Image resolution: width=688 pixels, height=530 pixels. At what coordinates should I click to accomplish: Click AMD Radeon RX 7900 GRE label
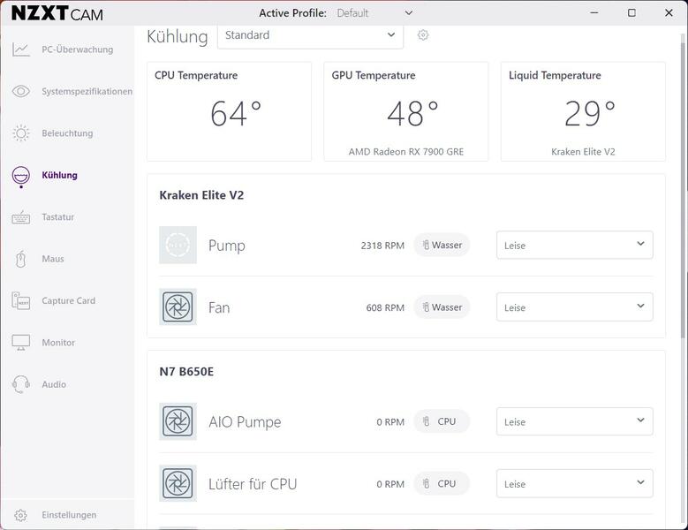406,152
